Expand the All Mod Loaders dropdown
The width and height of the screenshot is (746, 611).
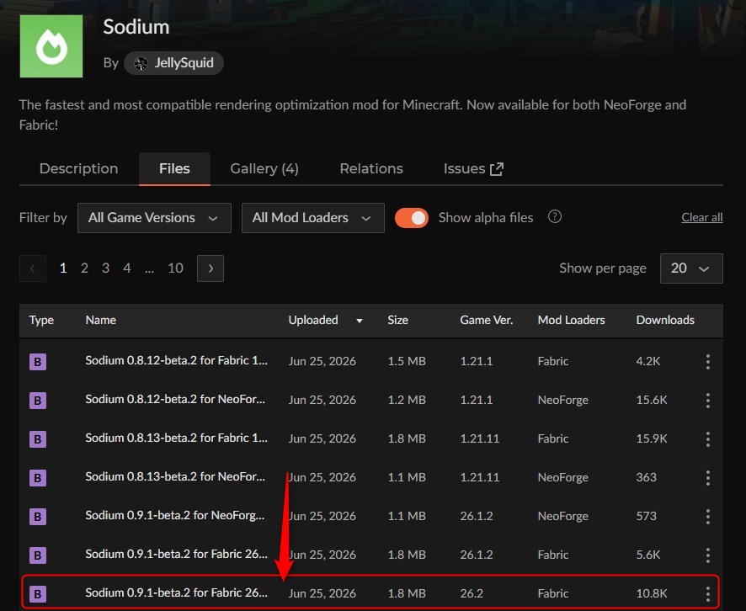pos(312,218)
